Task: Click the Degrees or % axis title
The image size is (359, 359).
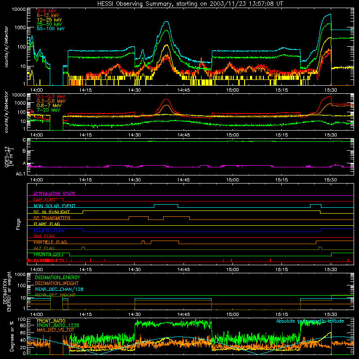Action: click(12, 336)
